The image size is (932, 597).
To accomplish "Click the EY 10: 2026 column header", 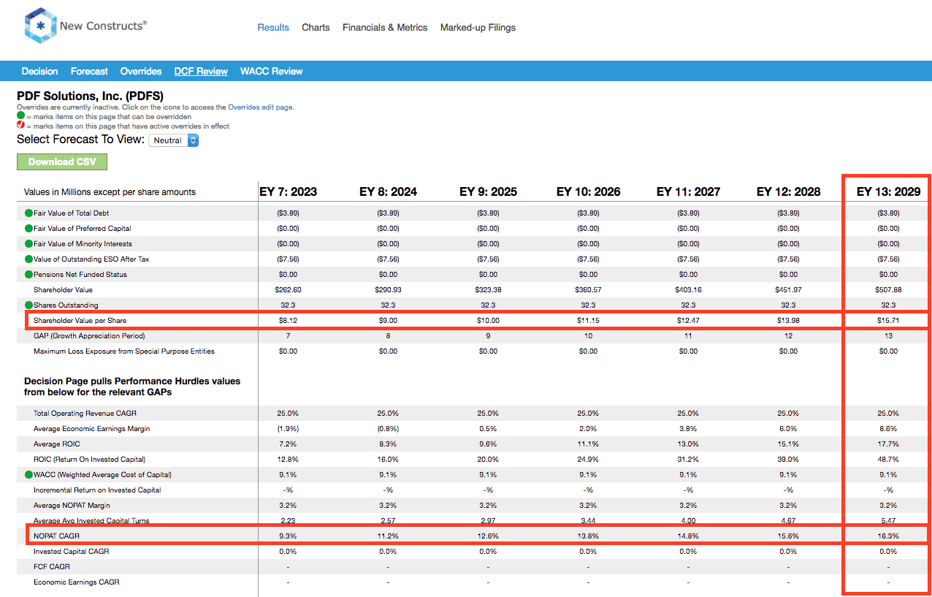I will tap(588, 192).
